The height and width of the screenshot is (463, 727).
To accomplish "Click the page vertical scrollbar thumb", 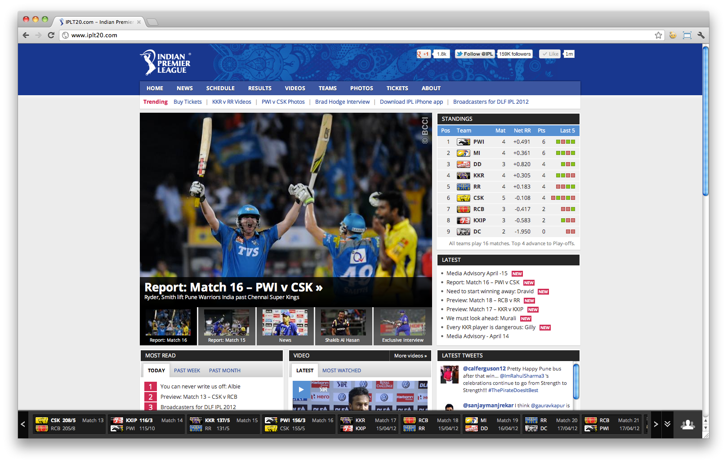I will pos(705,120).
